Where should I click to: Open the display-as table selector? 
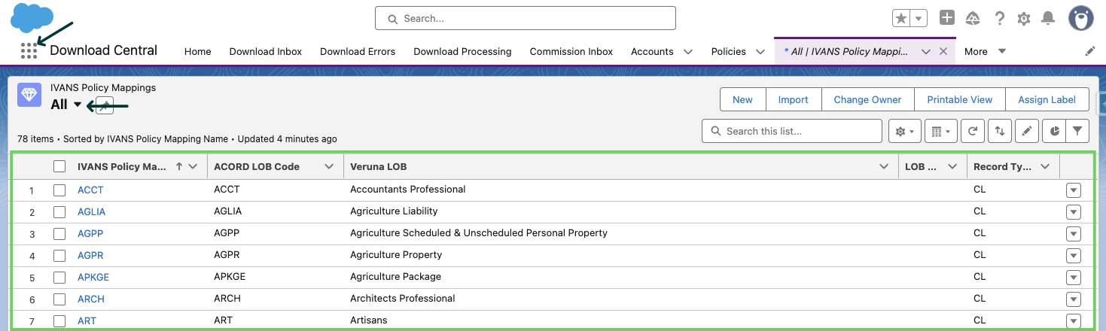[x=940, y=131]
